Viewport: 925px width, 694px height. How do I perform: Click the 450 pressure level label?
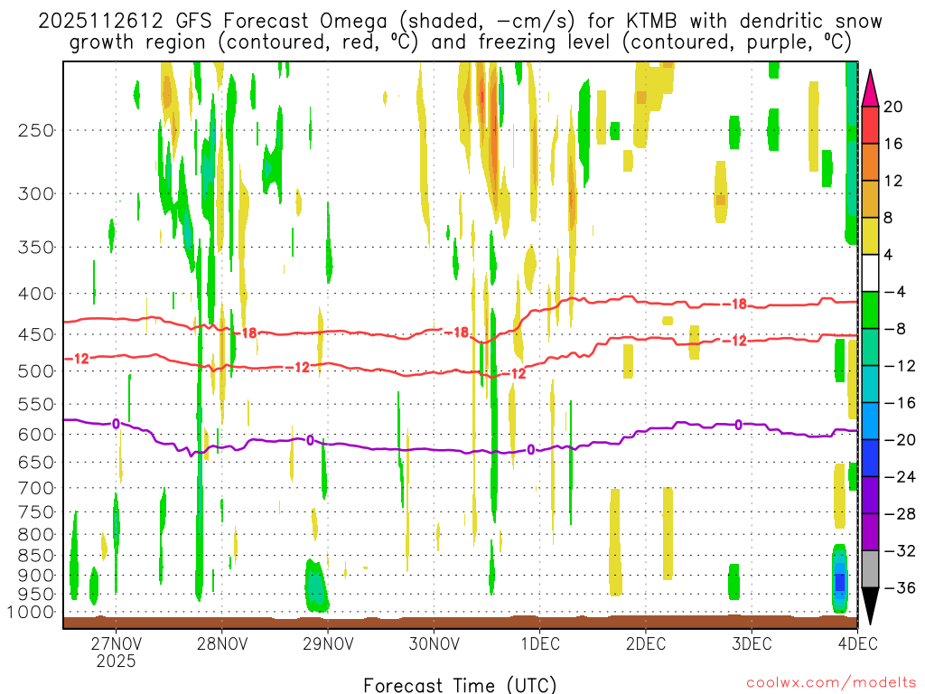(36, 334)
